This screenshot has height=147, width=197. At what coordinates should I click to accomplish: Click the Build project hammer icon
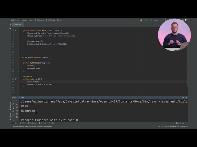(x=147, y=20)
